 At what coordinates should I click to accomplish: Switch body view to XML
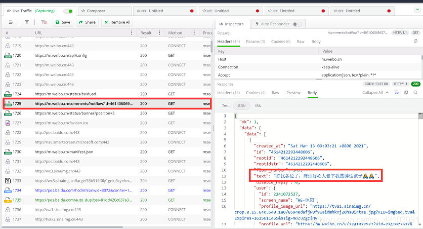point(258,105)
